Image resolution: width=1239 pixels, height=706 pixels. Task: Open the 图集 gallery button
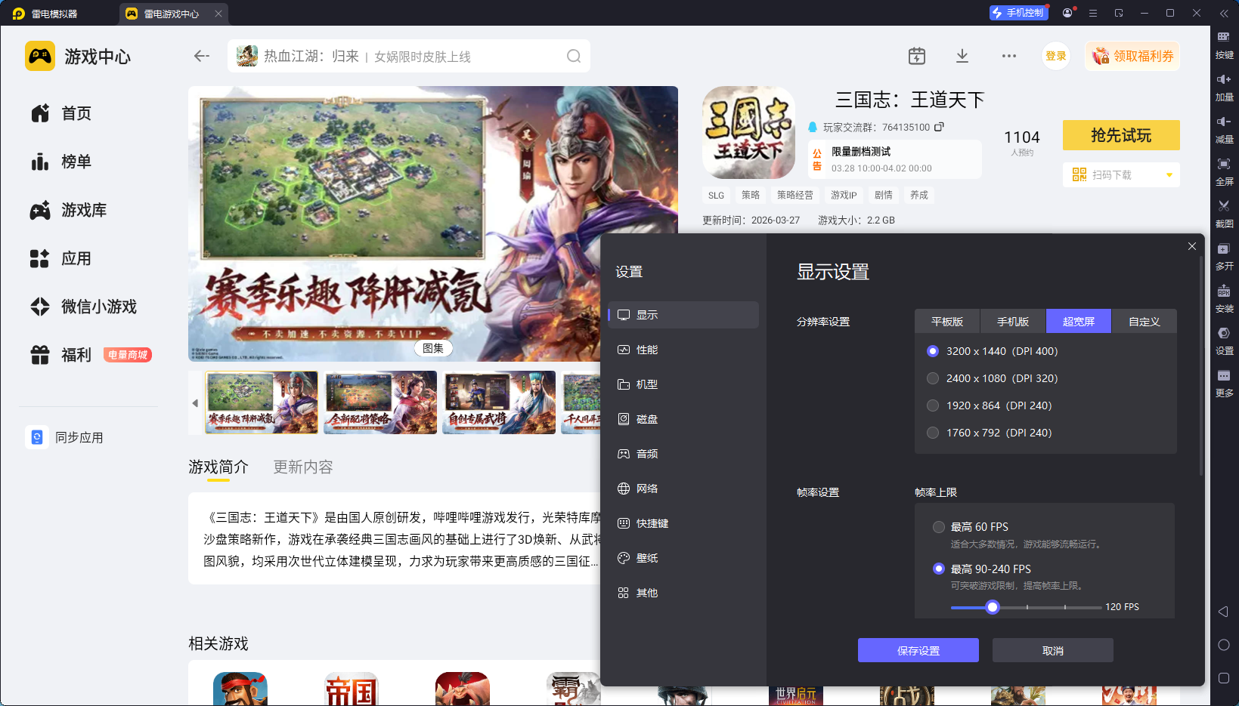pos(433,348)
